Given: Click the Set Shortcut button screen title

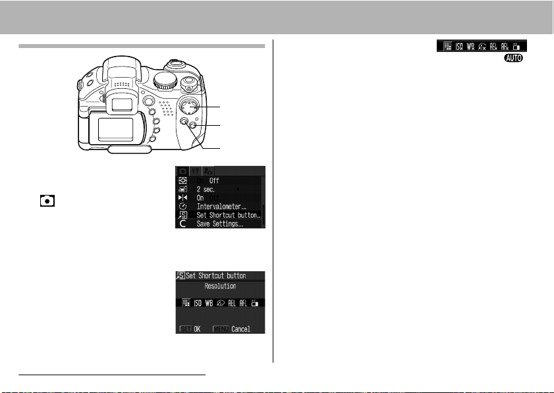Looking at the screenshot, I should pyautogui.click(x=216, y=276).
